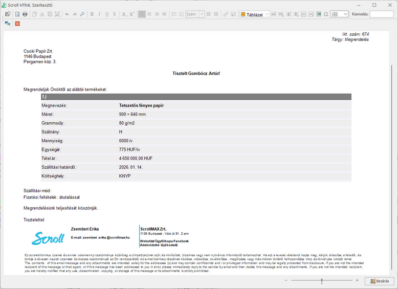Click the bulleted list toolbar button
The width and height of the screenshot is (398, 289).
click(x=174, y=14)
